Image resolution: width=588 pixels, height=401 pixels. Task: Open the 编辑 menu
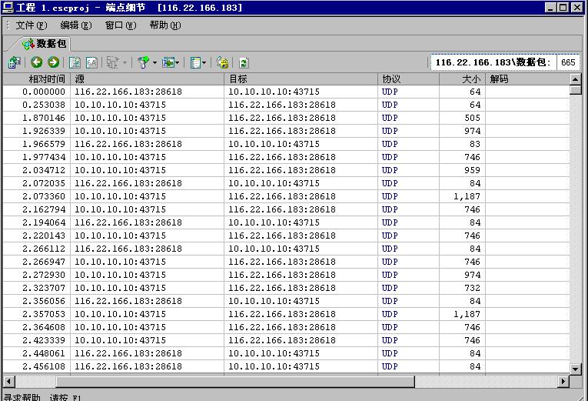[x=75, y=25]
